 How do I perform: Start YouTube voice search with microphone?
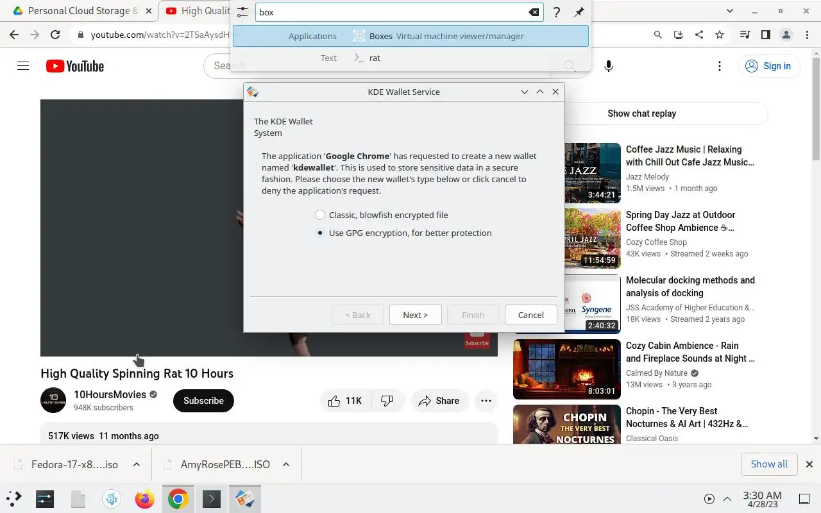coord(609,66)
